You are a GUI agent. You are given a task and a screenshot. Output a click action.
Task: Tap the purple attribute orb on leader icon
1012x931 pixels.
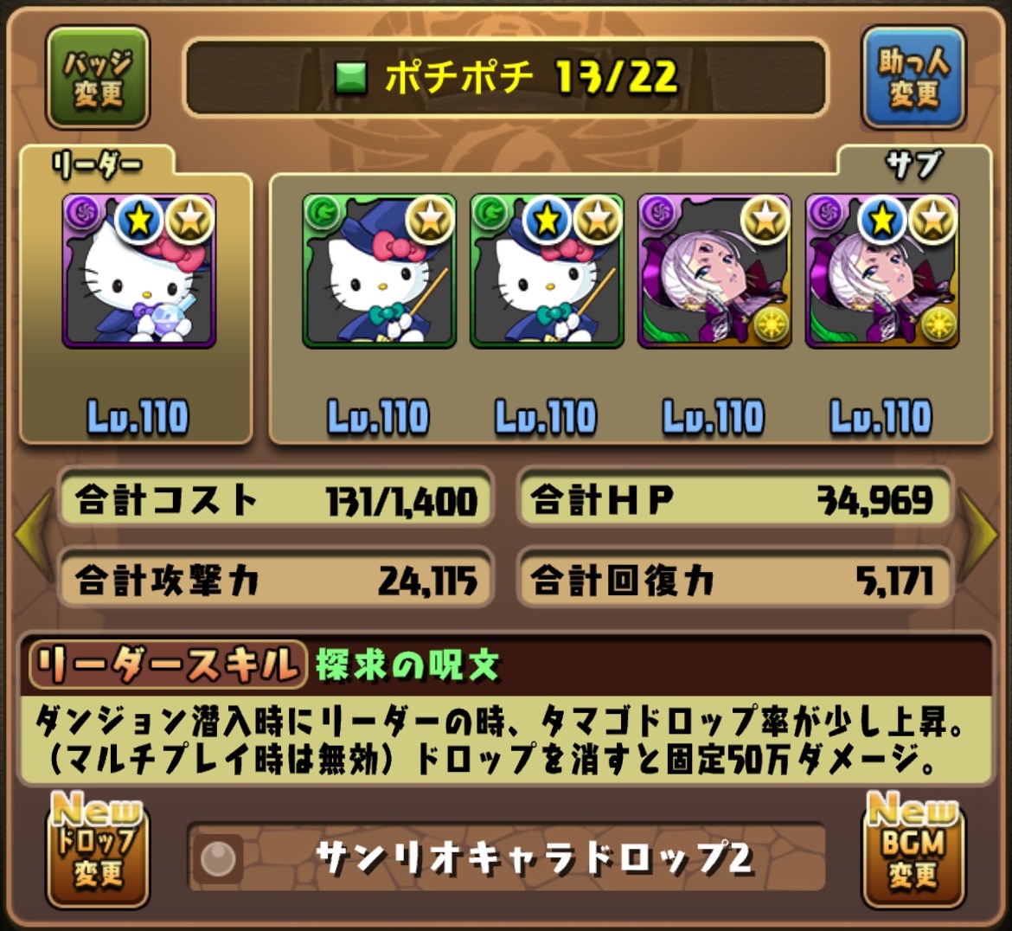tap(83, 213)
